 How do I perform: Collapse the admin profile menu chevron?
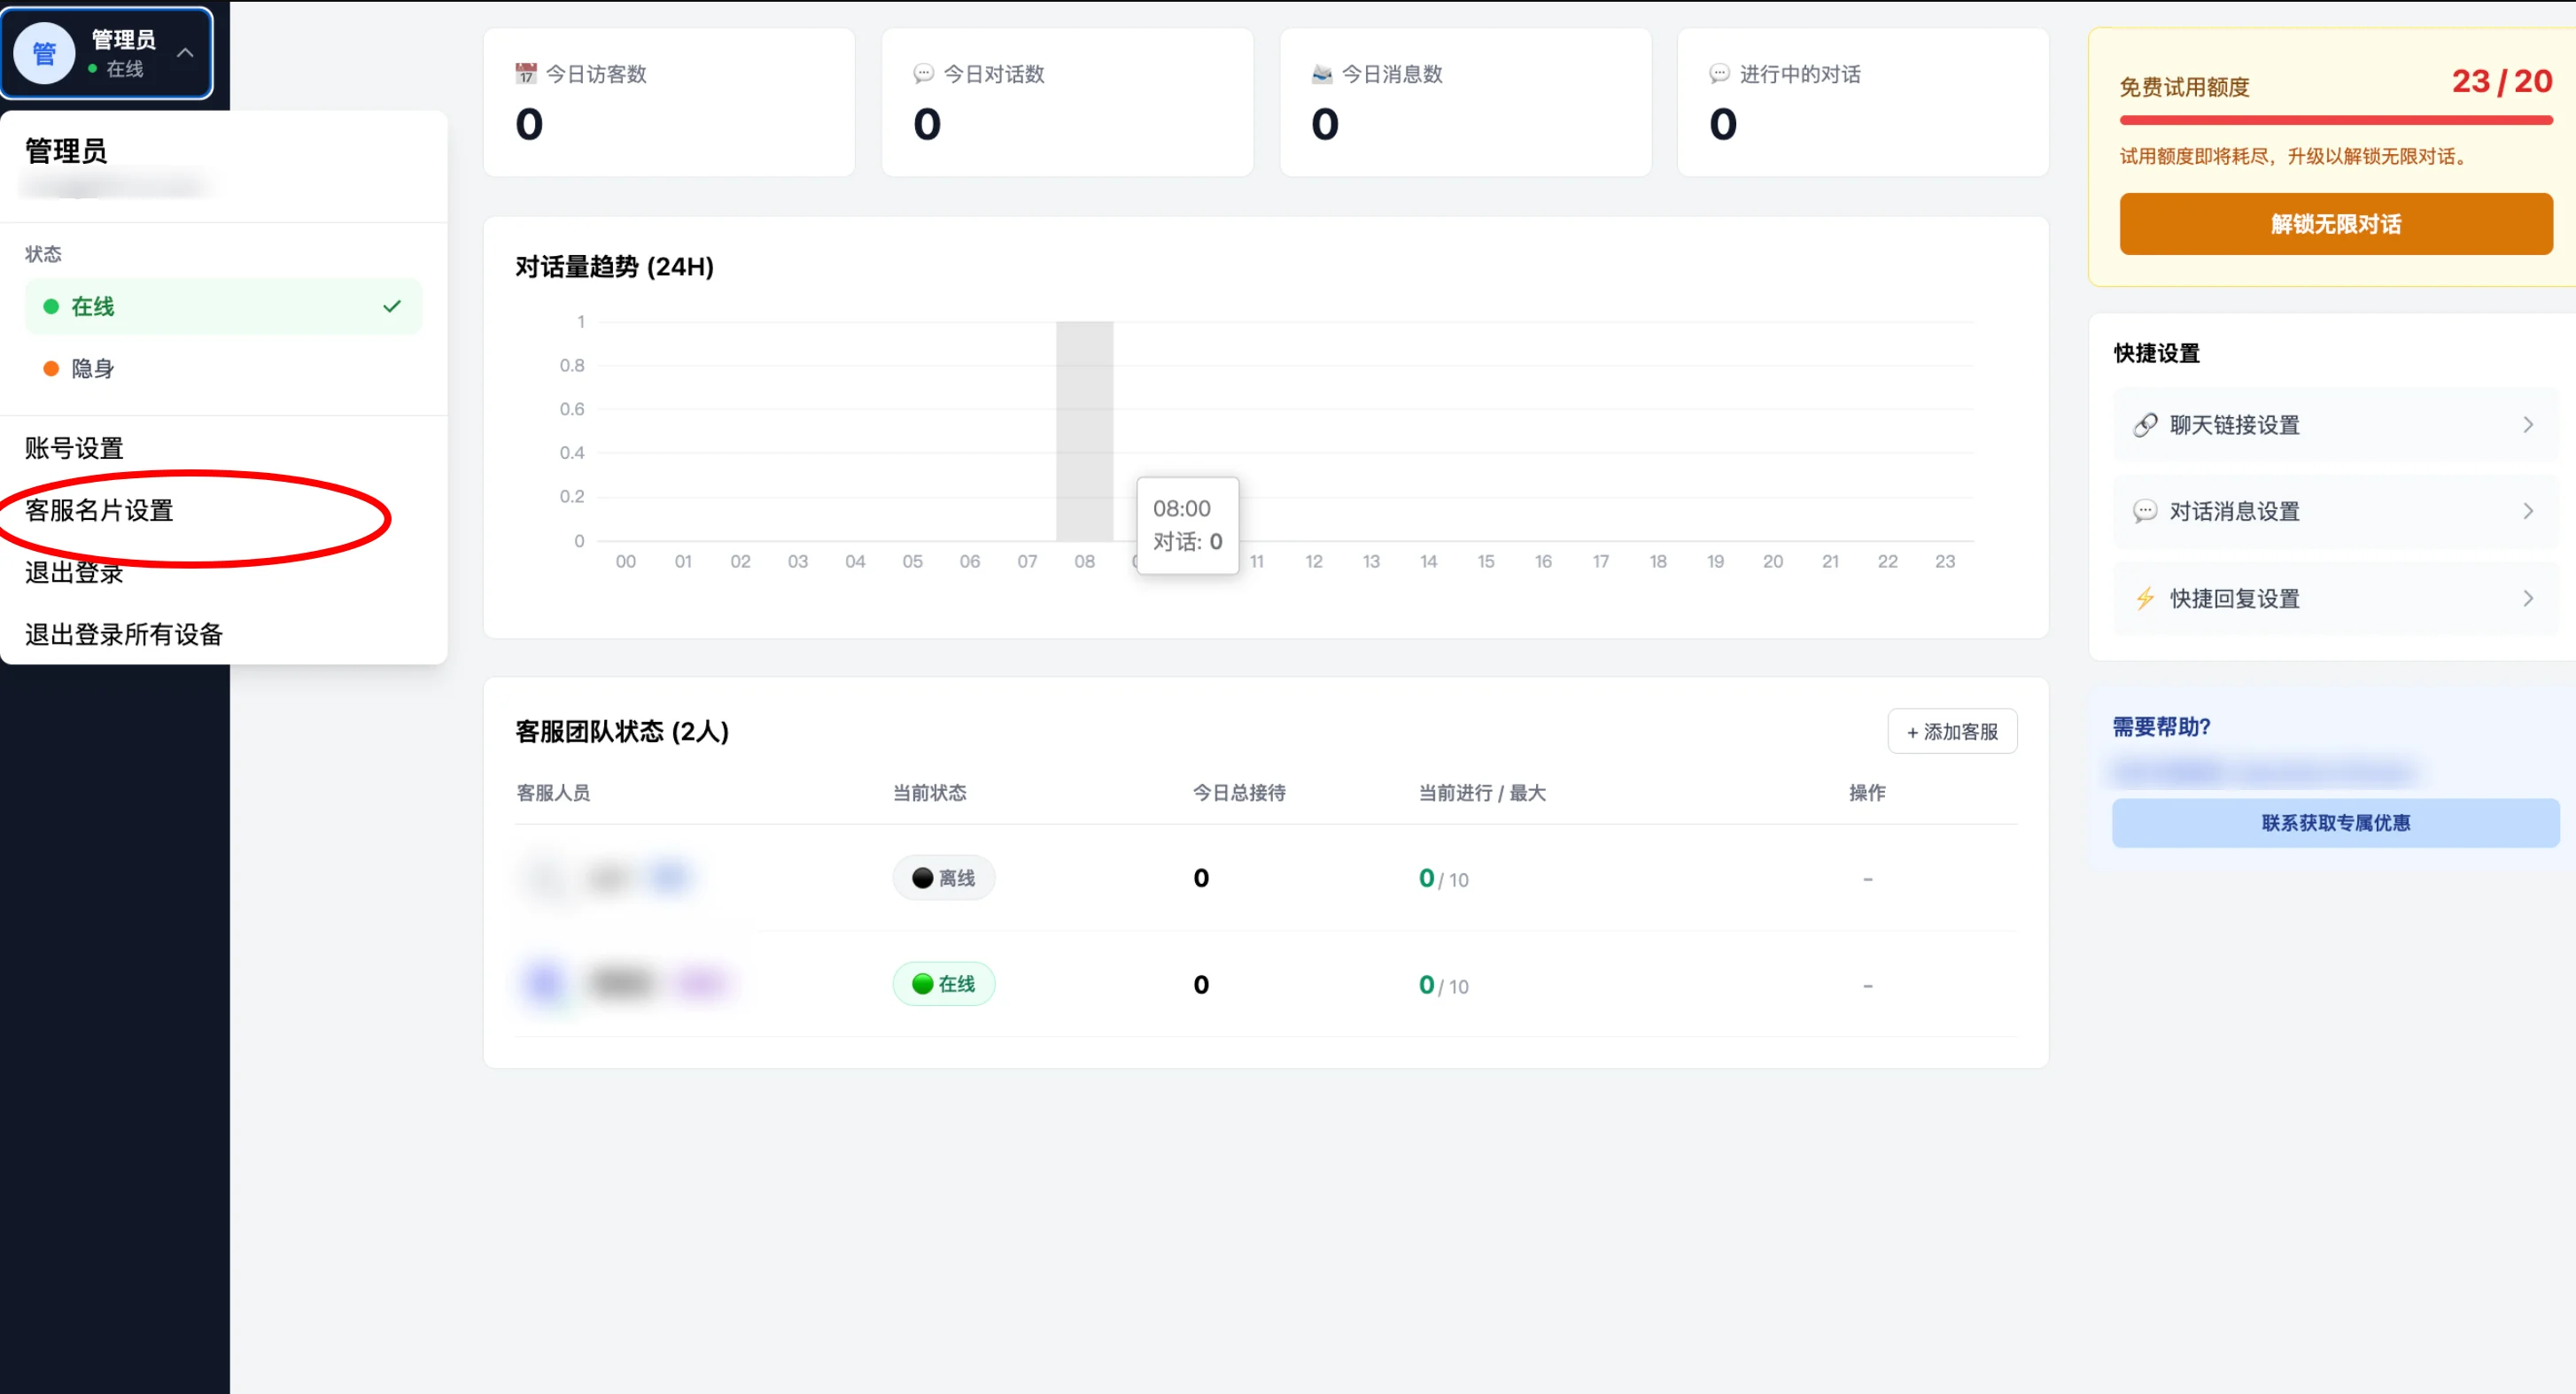coord(185,52)
